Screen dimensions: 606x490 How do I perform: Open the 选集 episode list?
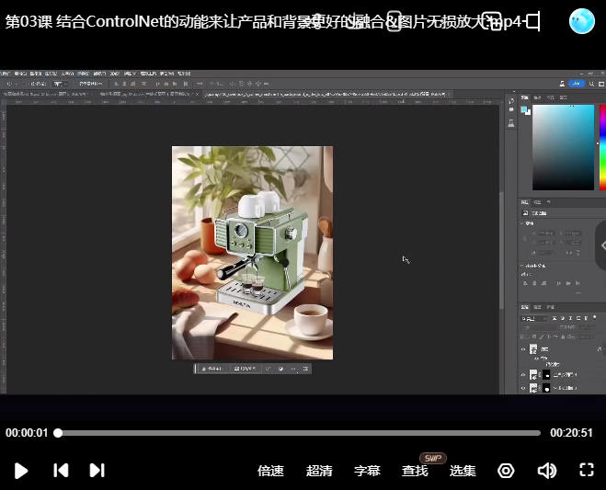463,471
